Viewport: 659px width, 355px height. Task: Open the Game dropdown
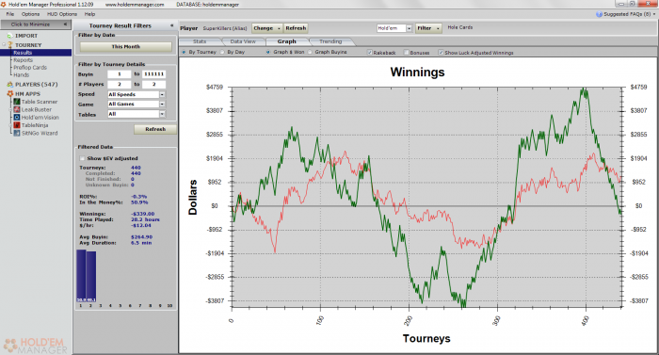pyautogui.click(x=162, y=104)
